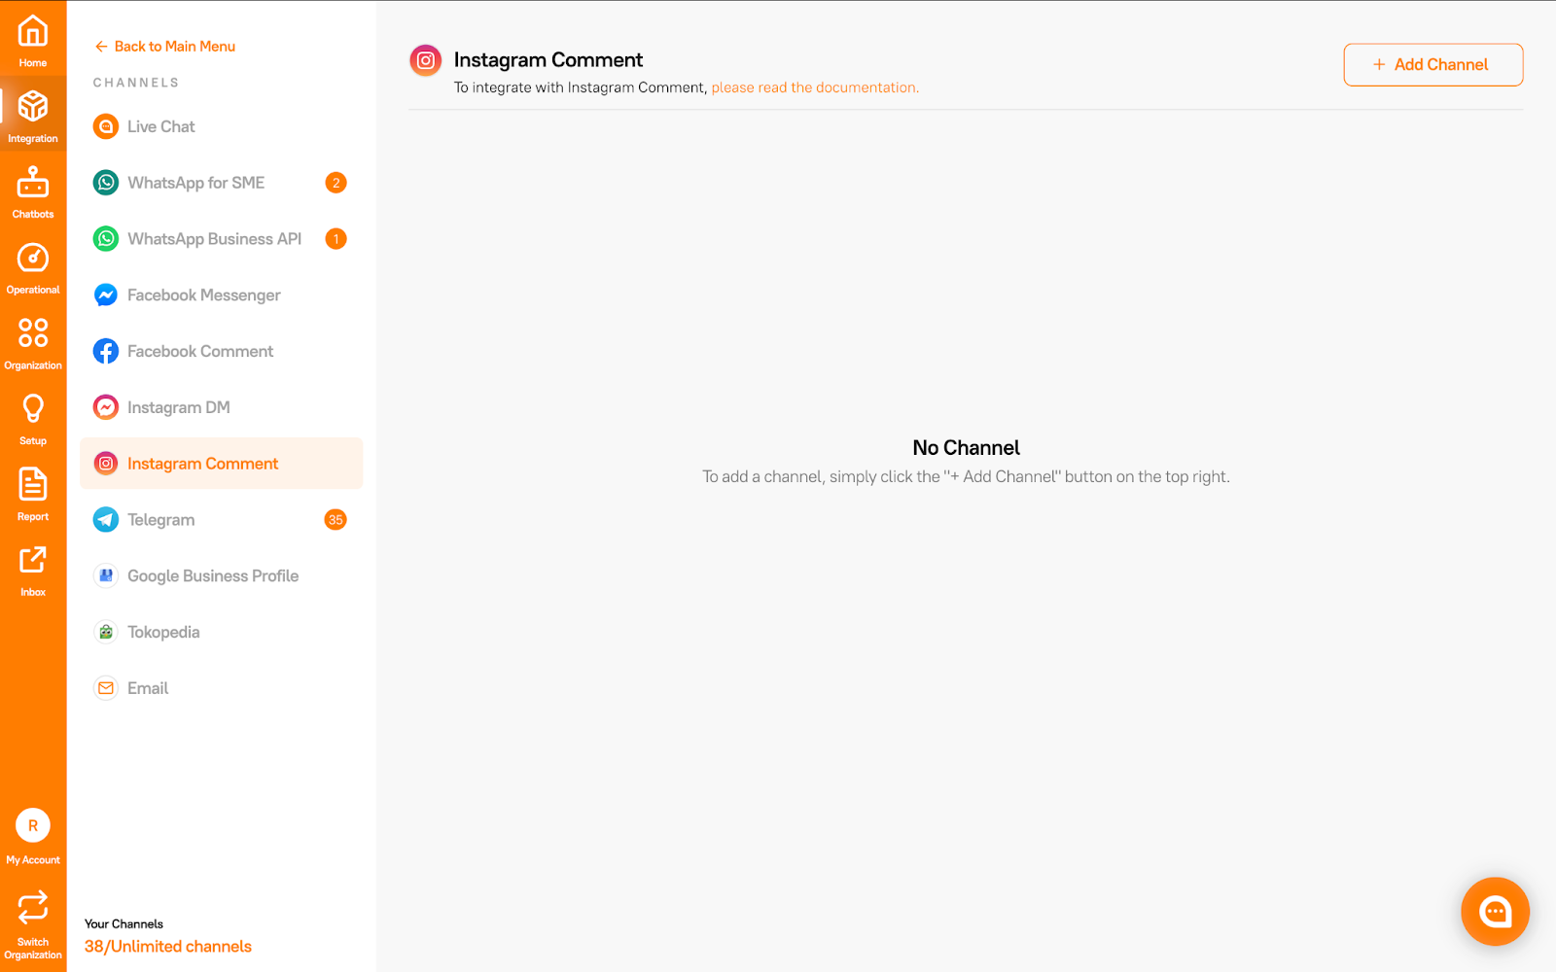Screen dimensions: 1556x972
Task: Click the WhatsApp Business API icon
Action: tap(106, 239)
